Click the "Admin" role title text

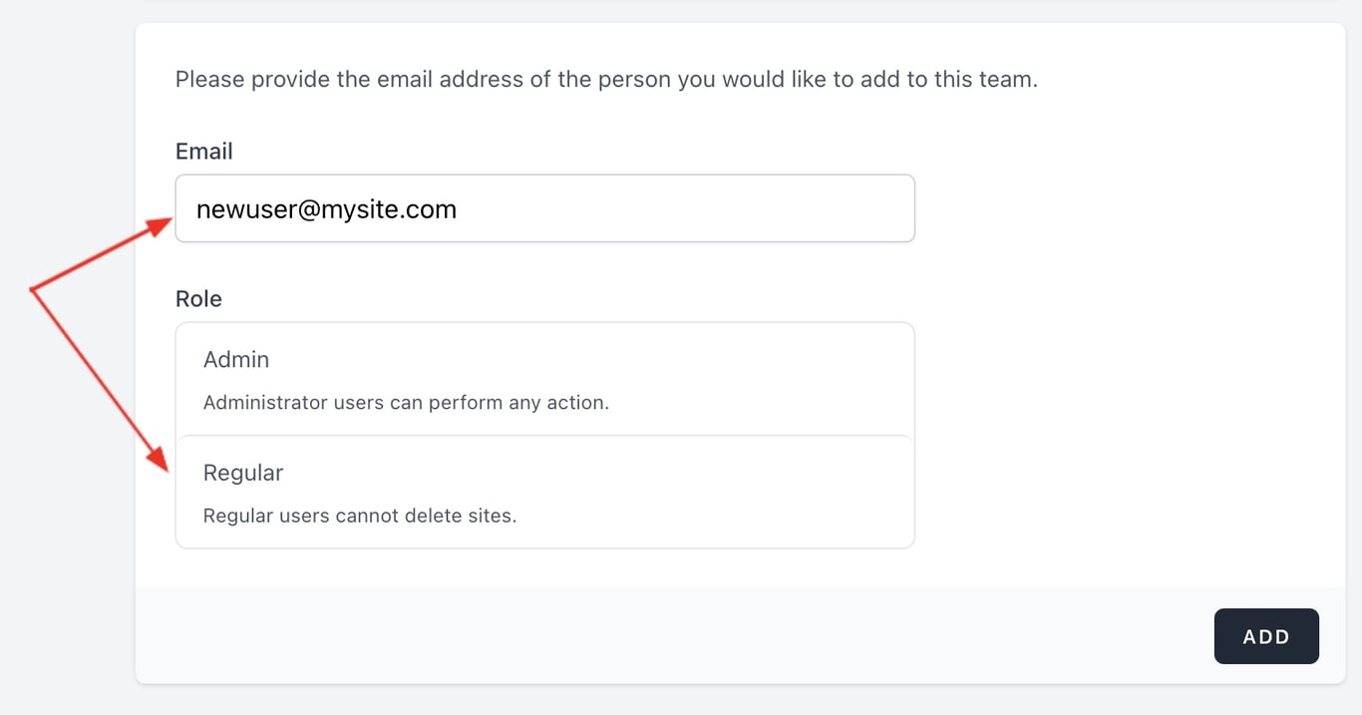236,359
